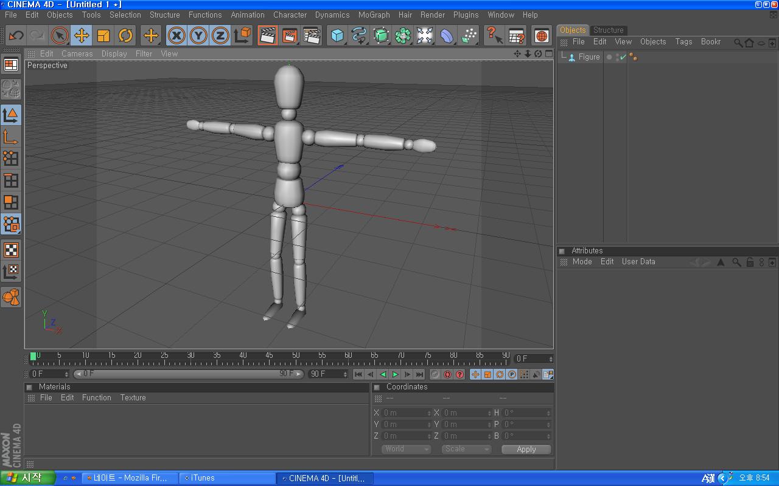Switch to Use Model tool in sidebar
This screenshot has height=486, width=779.
(x=11, y=115)
